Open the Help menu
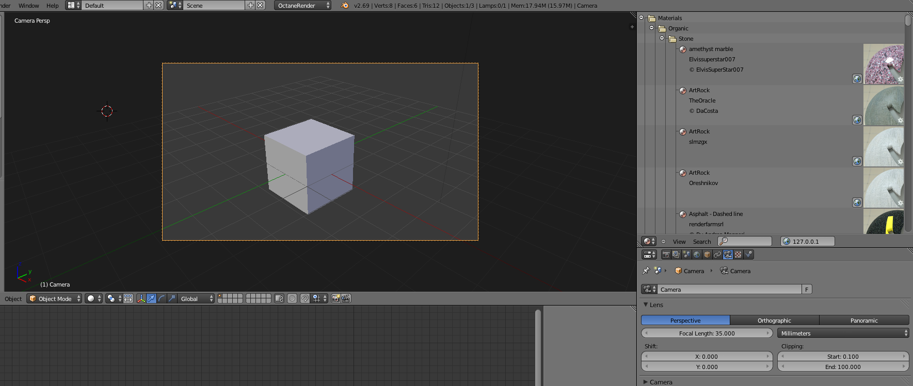Viewport: 913px width, 386px height. point(53,5)
